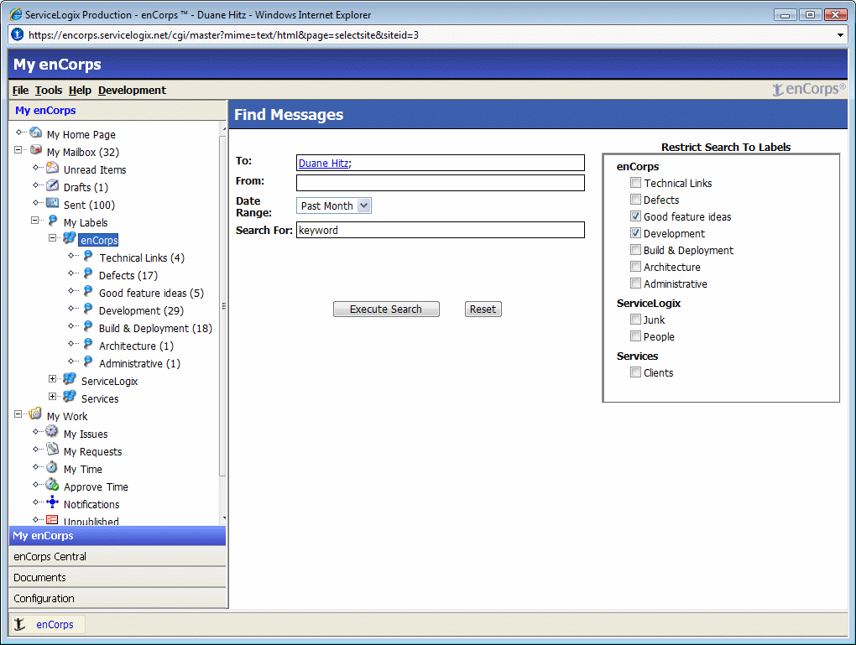Image resolution: width=856 pixels, height=645 pixels.
Task: Expand the ServiceLogix tree node
Action: 52,379
